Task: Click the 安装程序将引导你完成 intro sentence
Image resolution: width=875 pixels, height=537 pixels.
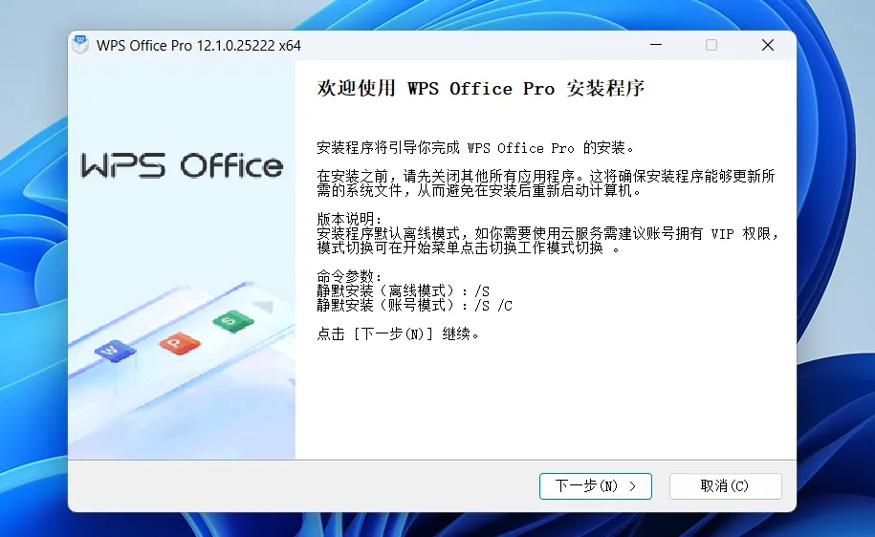Action: coord(475,148)
